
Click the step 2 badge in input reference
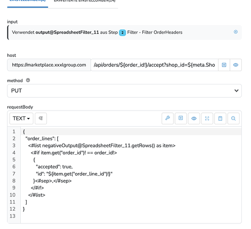pyautogui.click(x=122, y=33)
